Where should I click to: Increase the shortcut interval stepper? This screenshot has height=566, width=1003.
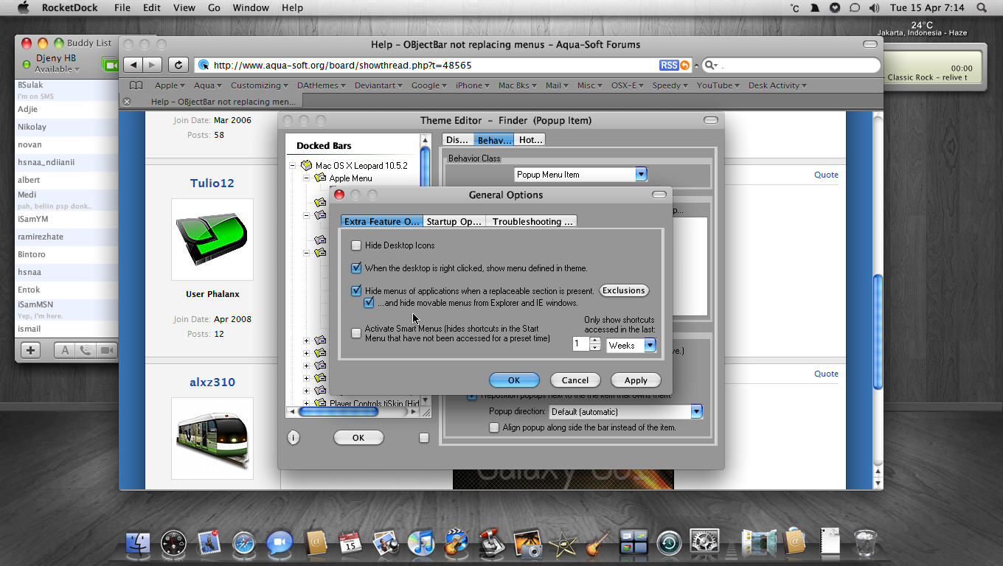click(595, 340)
